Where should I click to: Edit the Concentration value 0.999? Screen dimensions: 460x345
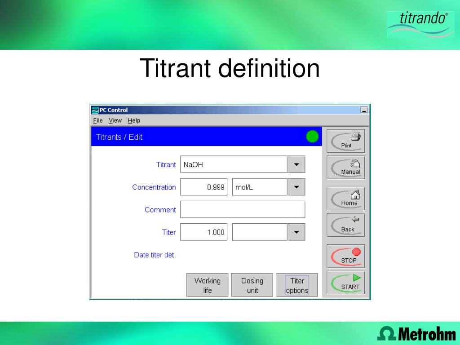(x=204, y=187)
